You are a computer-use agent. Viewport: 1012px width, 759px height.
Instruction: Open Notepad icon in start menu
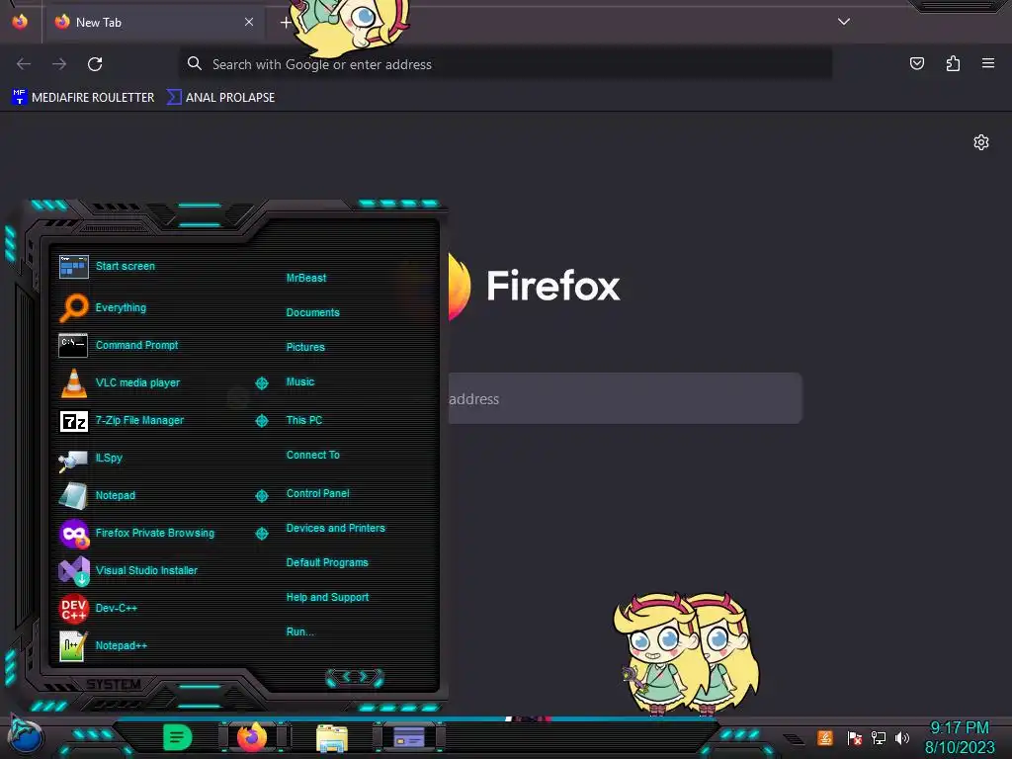[x=73, y=496]
